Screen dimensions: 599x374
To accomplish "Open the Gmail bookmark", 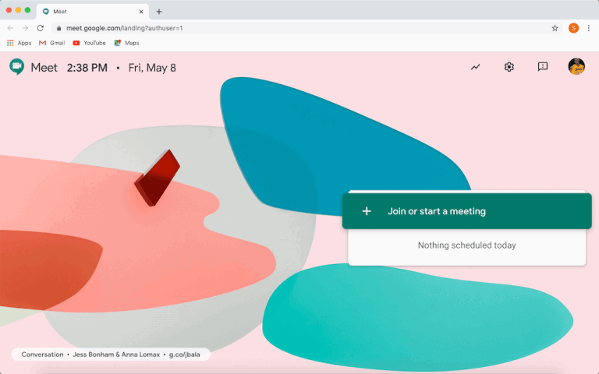I will tap(52, 43).
